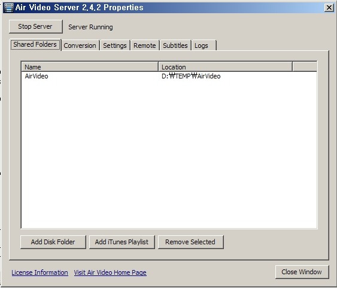Image resolution: width=337 pixels, height=288 pixels.
Task: Stop the running server
Action: coord(36,27)
